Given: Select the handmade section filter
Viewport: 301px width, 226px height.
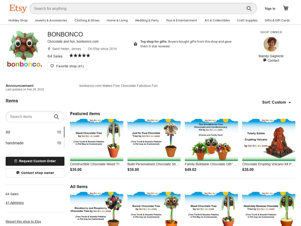Looking at the screenshot, I should click(x=15, y=143).
